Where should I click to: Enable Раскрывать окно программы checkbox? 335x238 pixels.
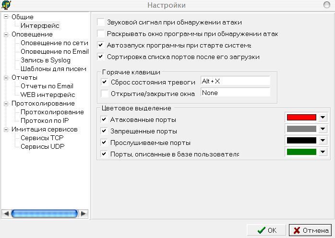[101, 34]
